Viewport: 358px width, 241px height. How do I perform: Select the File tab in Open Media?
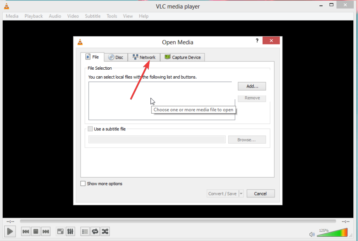click(x=92, y=57)
